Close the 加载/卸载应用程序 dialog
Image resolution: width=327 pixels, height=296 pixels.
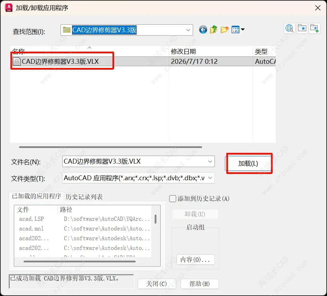click(x=318, y=8)
